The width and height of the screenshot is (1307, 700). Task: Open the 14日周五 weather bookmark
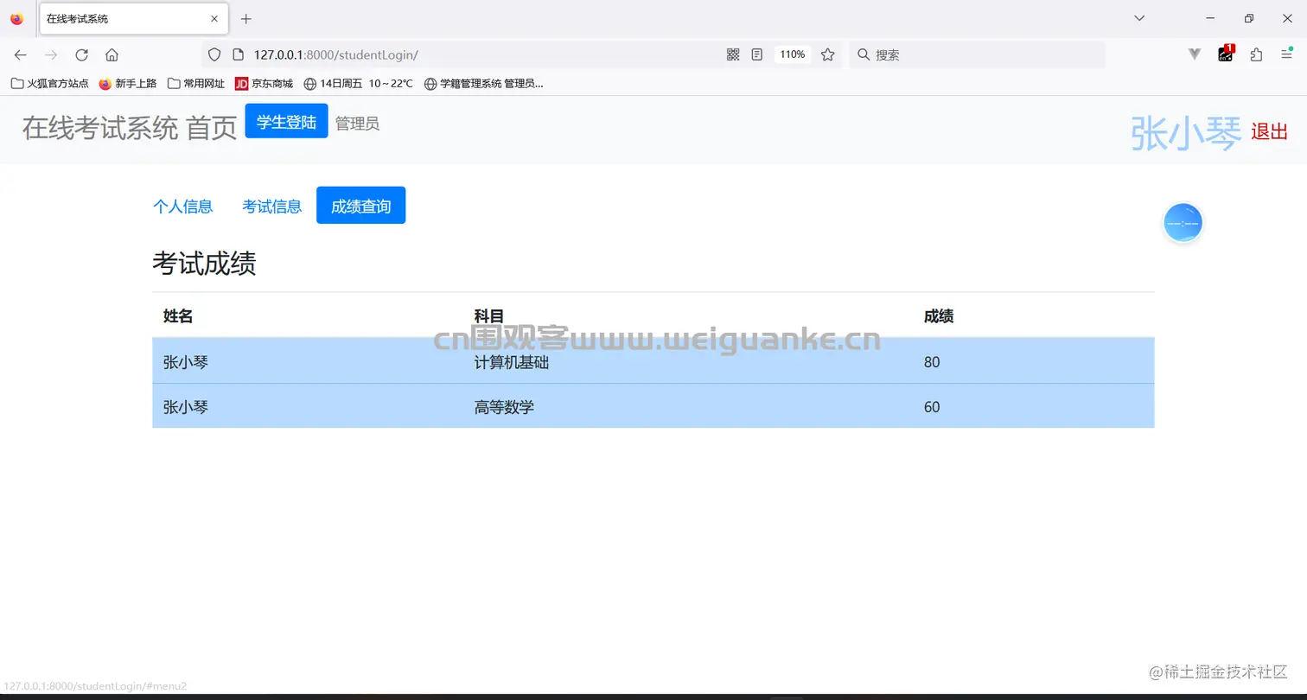pyautogui.click(x=359, y=84)
